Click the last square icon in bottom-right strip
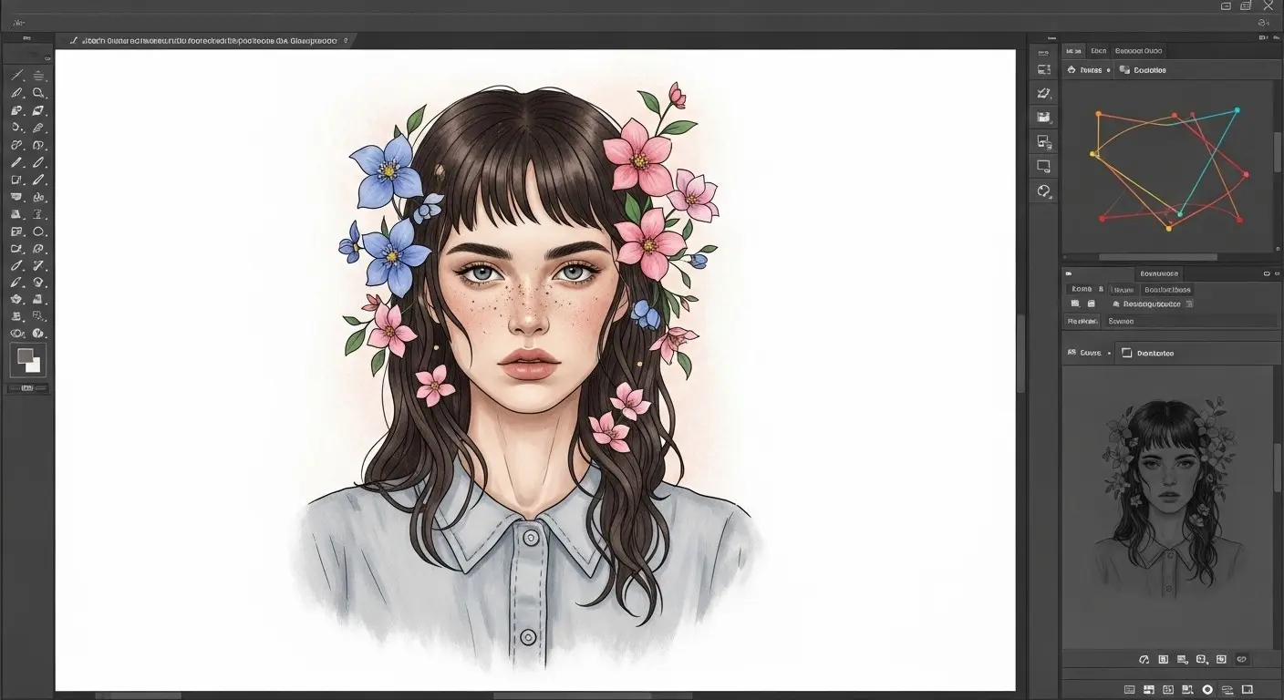The height and width of the screenshot is (700, 1284). pos(1248,690)
